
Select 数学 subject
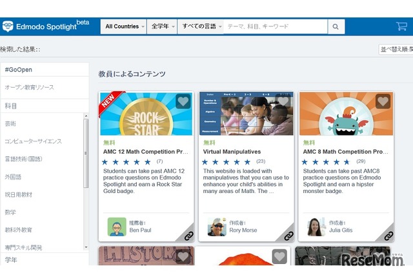pyautogui.click(x=10, y=212)
